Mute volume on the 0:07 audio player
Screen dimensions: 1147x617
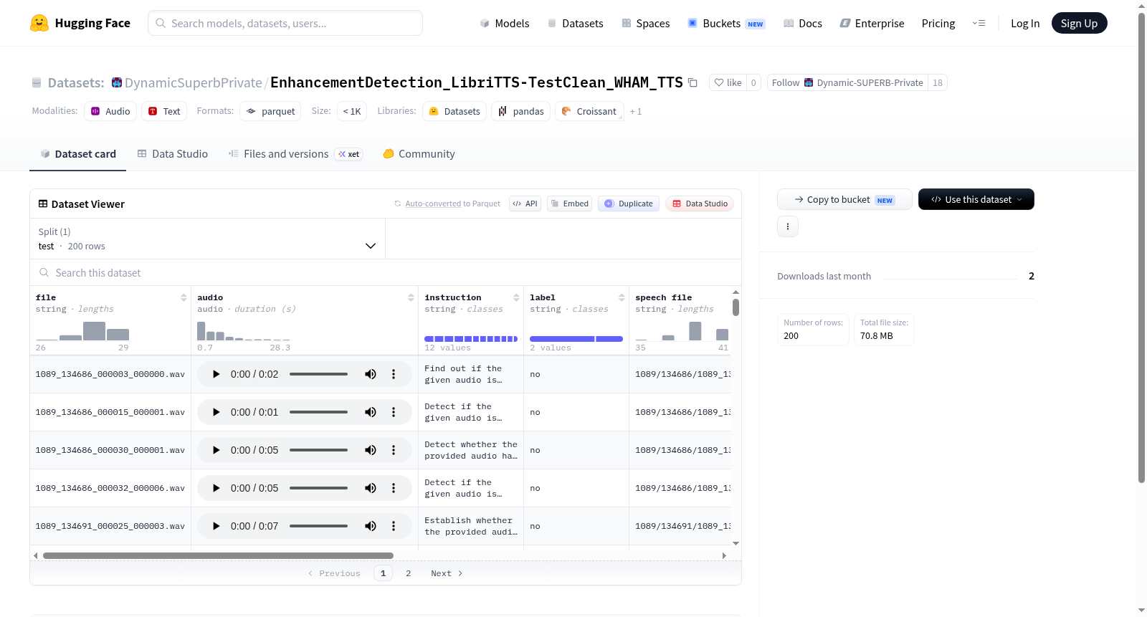pos(371,526)
